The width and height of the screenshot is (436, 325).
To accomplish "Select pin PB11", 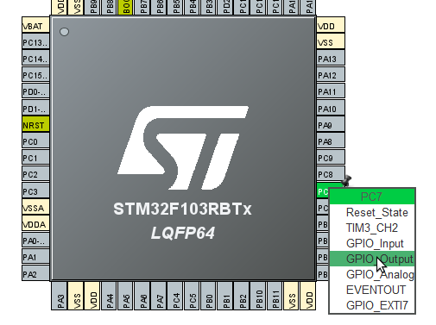I will pos(275,296).
